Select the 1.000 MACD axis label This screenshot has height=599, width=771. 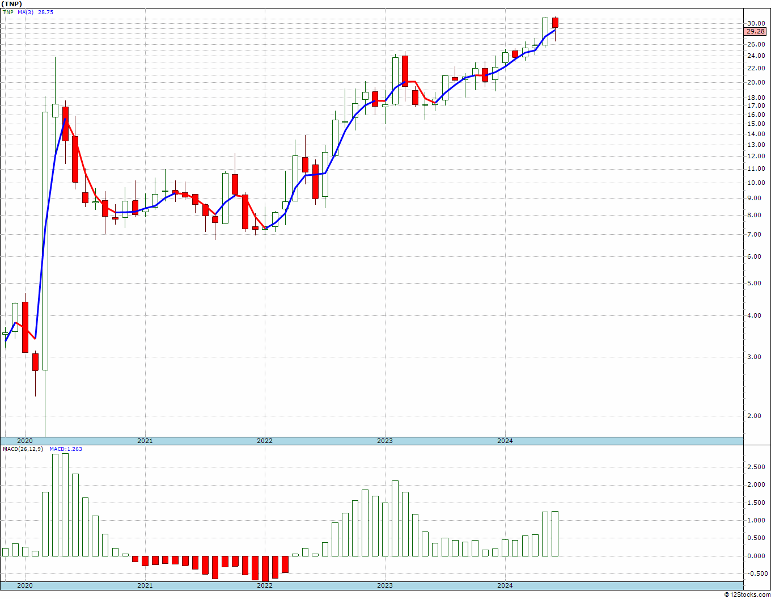tap(756, 520)
